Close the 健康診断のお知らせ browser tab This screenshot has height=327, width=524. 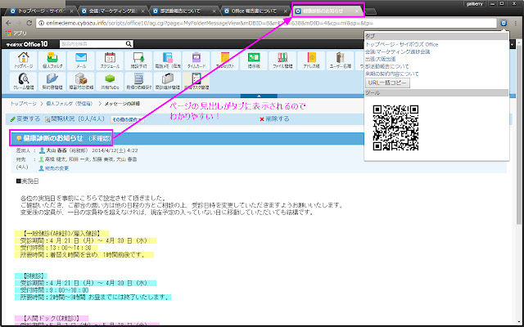coord(357,11)
